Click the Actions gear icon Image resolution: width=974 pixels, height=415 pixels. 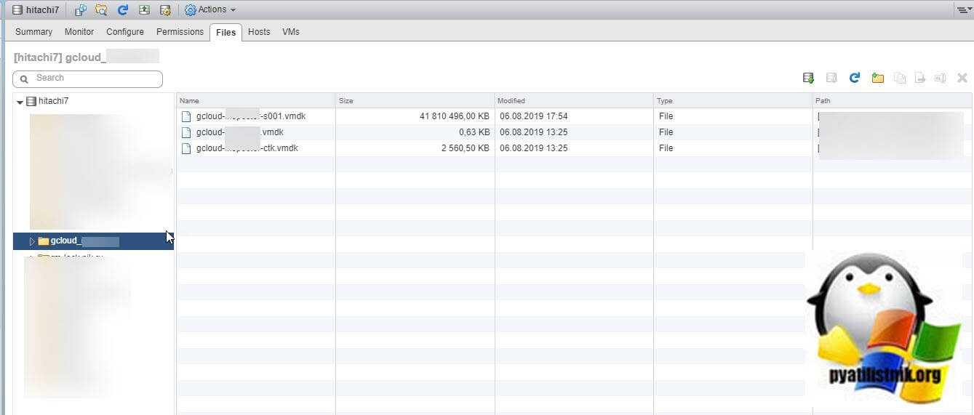tap(190, 9)
